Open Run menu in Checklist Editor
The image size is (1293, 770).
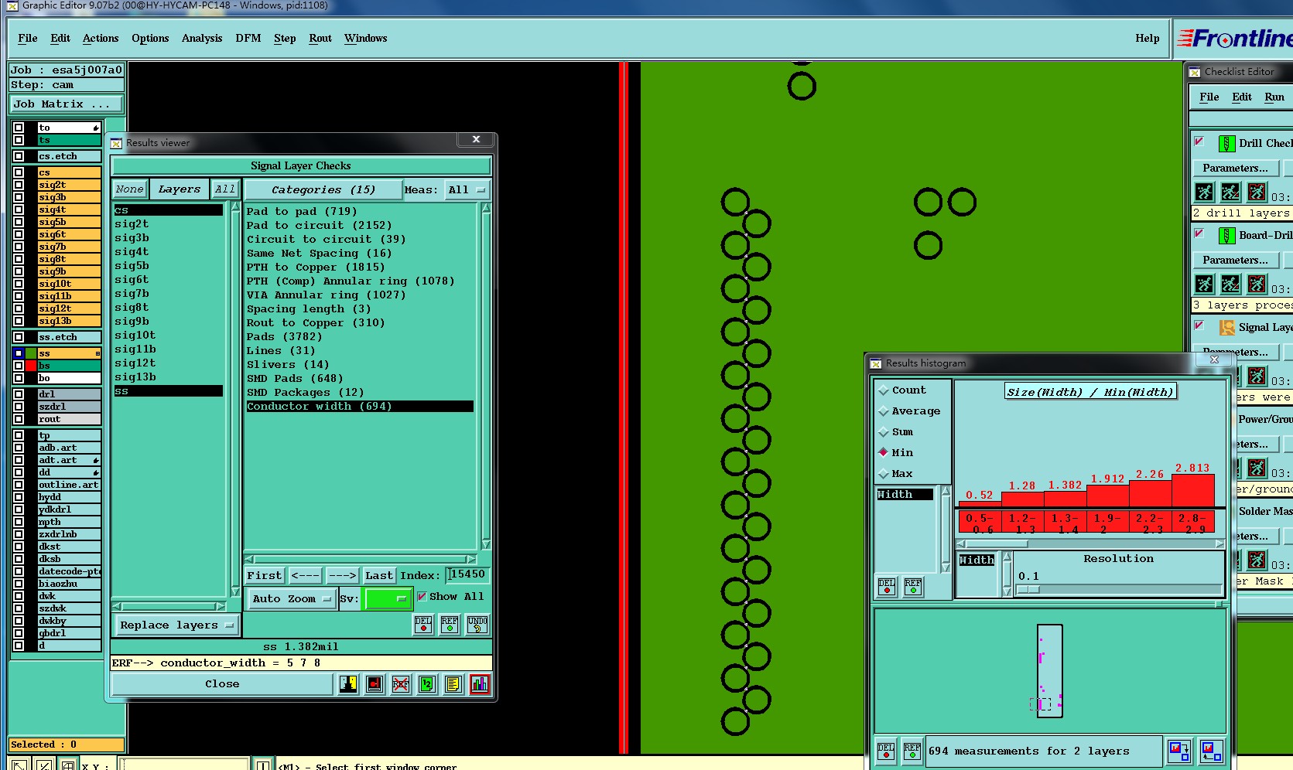pos(1274,97)
